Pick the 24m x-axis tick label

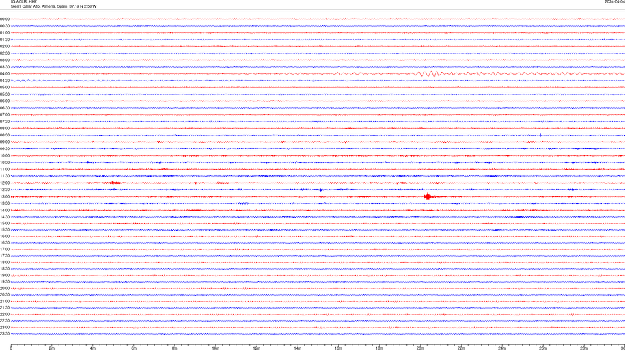coord(502,348)
